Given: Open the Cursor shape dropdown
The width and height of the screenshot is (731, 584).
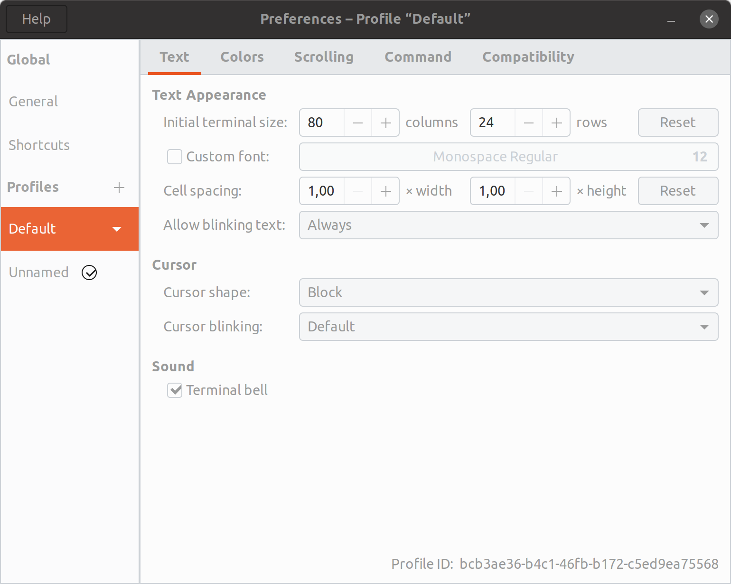Looking at the screenshot, I should click(508, 292).
